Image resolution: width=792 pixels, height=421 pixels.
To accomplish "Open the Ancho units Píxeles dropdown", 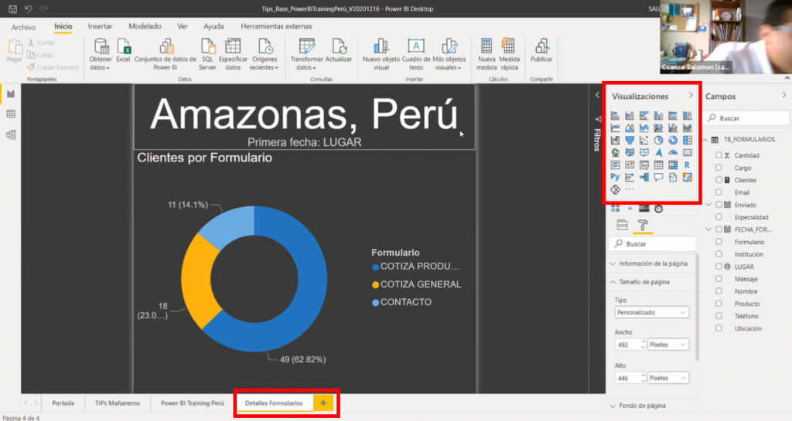I will 667,345.
